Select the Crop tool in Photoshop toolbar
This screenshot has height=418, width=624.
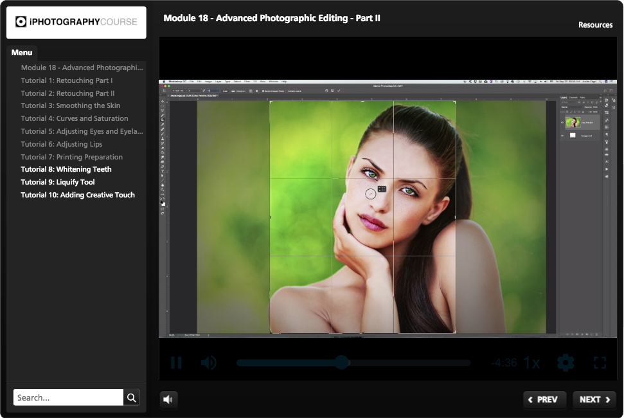click(163, 120)
